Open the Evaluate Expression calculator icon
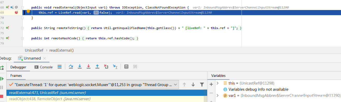This screenshot has width=341, height=102. coord(126,67)
